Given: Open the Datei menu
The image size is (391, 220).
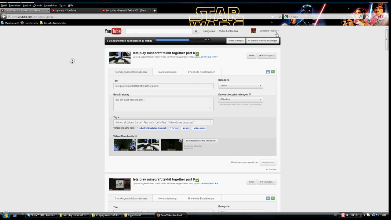Looking at the screenshot, I should 4,5.
